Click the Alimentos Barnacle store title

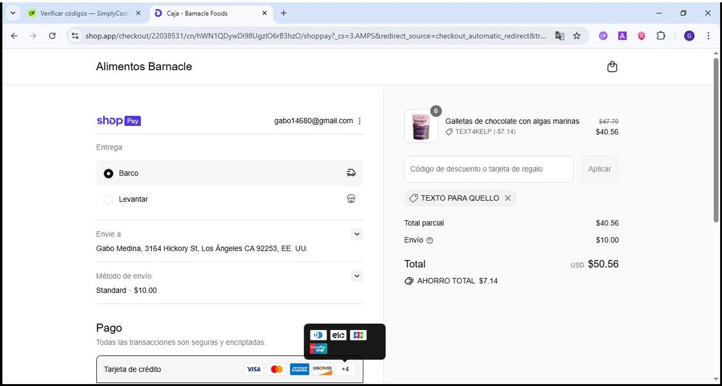144,66
